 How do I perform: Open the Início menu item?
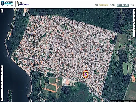(x=96, y=5)
